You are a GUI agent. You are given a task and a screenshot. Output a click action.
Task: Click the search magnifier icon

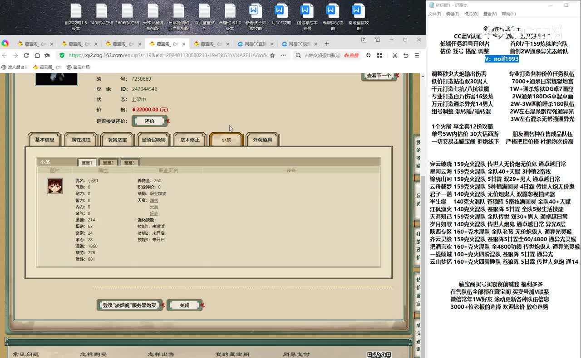tap(298, 55)
